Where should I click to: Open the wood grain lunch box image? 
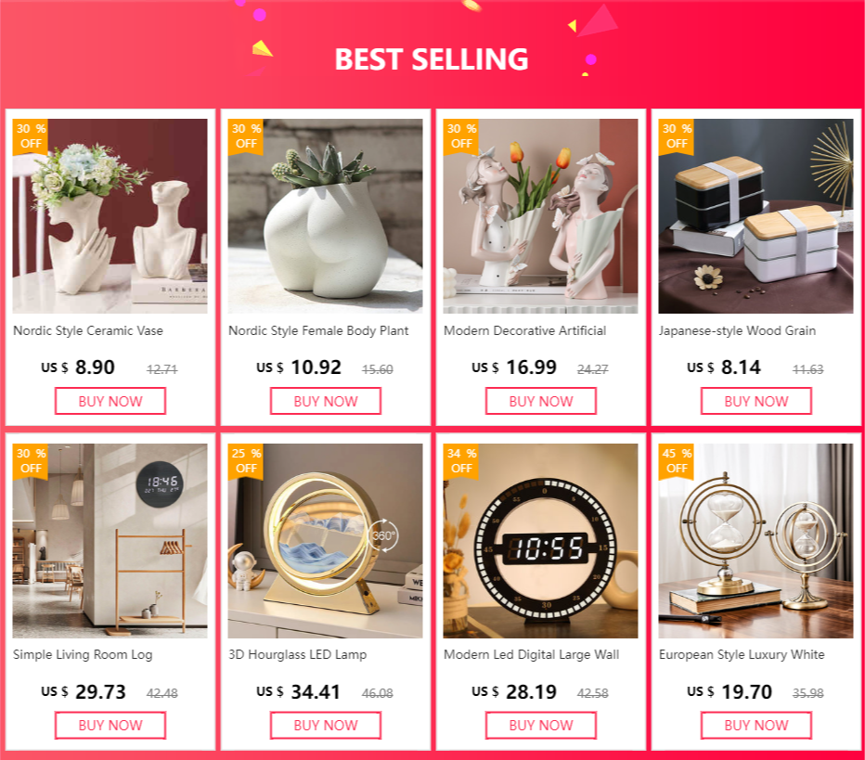coord(755,216)
